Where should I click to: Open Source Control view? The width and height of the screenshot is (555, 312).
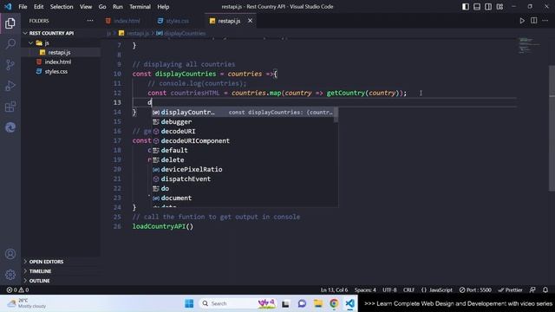(x=10, y=65)
